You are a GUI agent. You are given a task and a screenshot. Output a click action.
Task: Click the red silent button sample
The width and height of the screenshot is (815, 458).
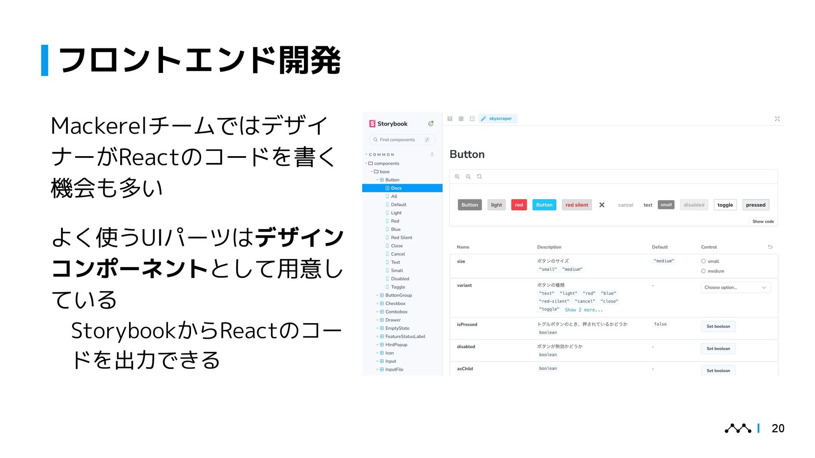point(577,205)
